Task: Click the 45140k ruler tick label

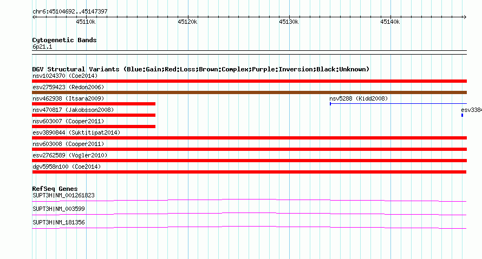Action: point(390,22)
